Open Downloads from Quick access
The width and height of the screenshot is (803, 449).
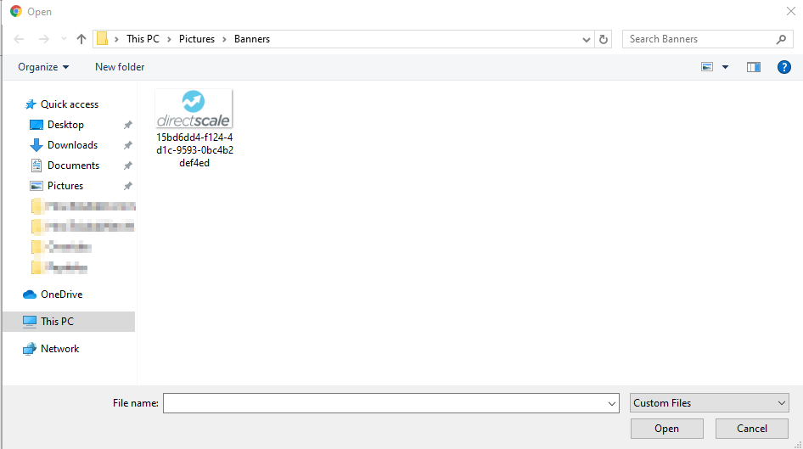72,145
